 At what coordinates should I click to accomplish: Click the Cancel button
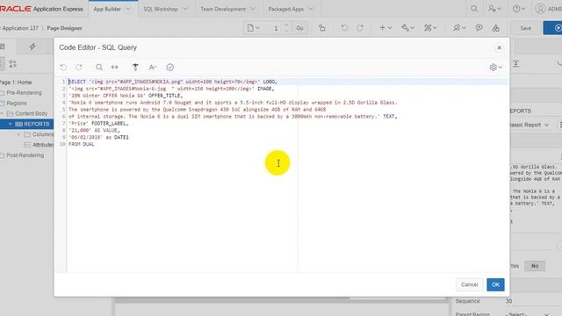pyautogui.click(x=469, y=284)
